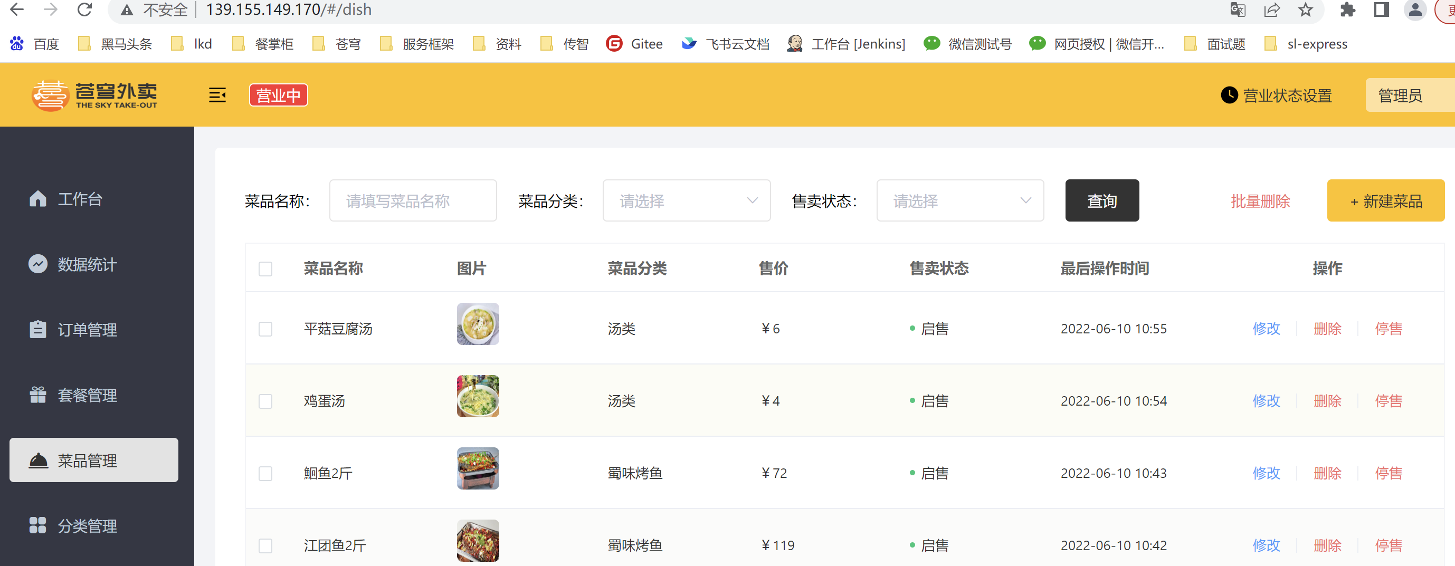
Task: Click the 菜品名称 input field
Action: (413, 200)
